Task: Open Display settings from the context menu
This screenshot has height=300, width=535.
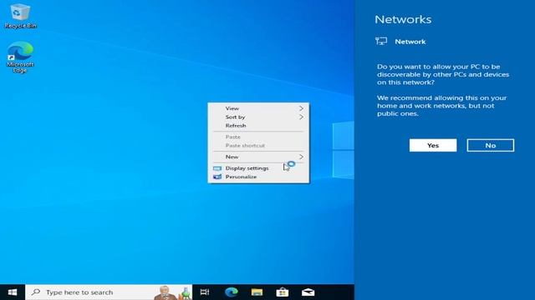Action: pos(258,168)
